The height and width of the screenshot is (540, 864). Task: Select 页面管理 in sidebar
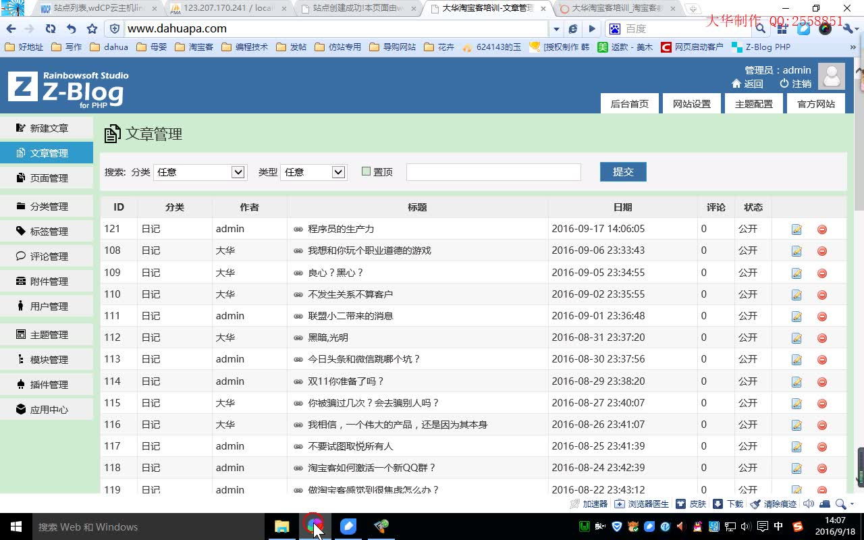click(x=47, y=178)
